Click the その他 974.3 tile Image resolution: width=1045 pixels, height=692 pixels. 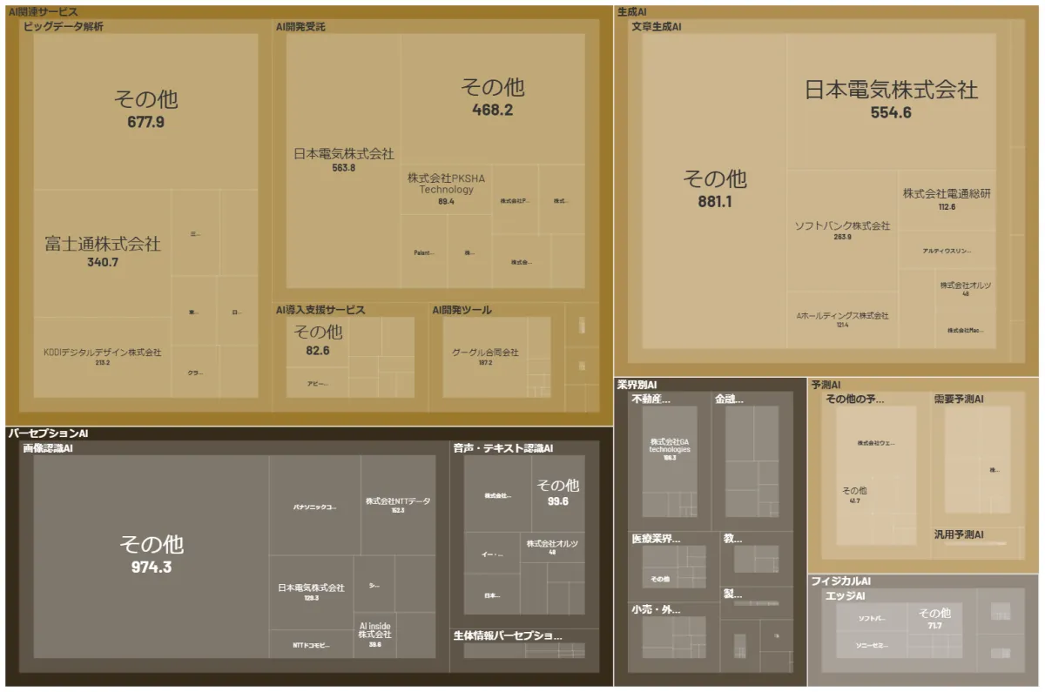coord(151,554)
